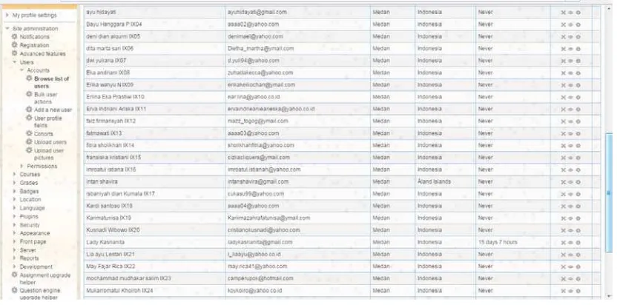Viewport: 617px width, 305px height.
Task: Toggle visibility of Kusnadi Wibowo IX20
Action: (x=570, y=231)
